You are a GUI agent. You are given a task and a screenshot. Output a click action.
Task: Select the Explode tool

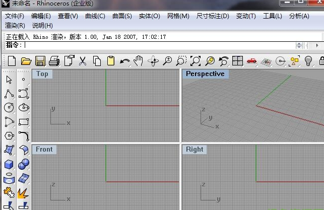[23, 193]
